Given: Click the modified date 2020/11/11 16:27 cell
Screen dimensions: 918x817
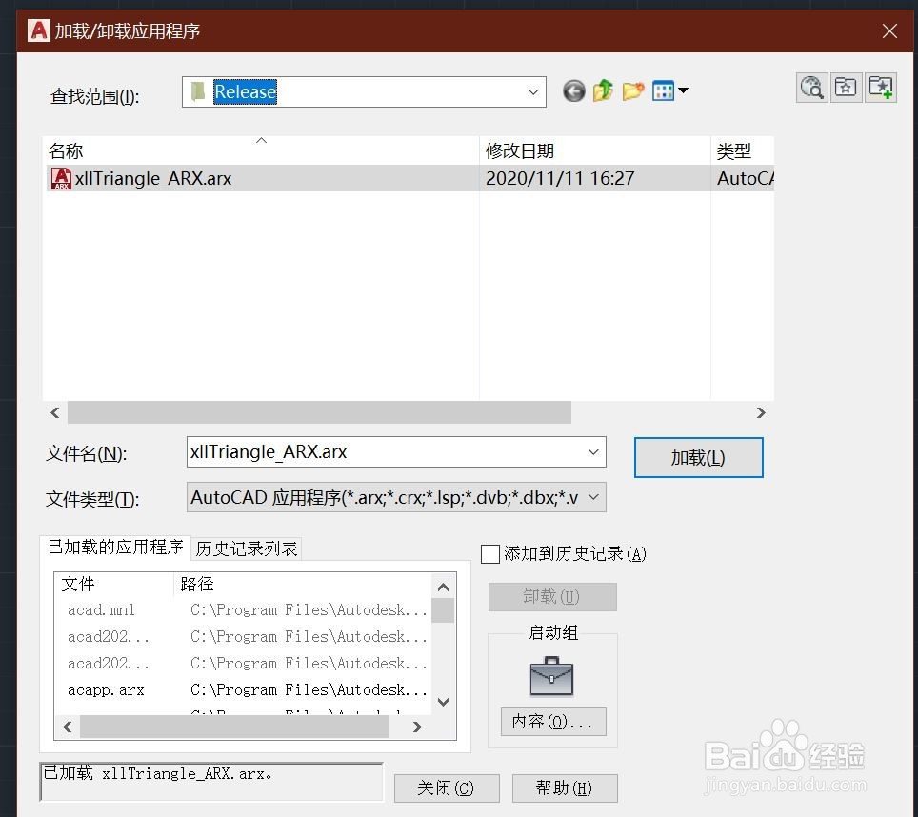Looking at the screenshot, I should pyautogui.click(x=560, y=178).
